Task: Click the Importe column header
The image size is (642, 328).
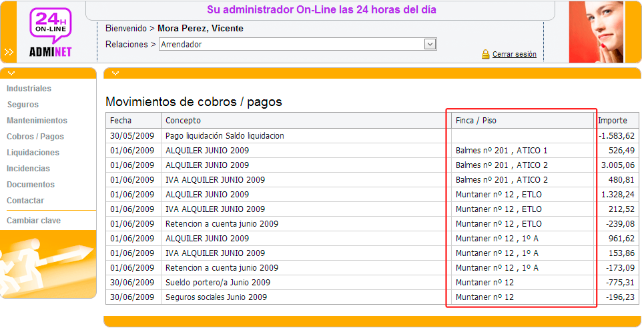Action: pyautogui.click(x=612, y=121)
